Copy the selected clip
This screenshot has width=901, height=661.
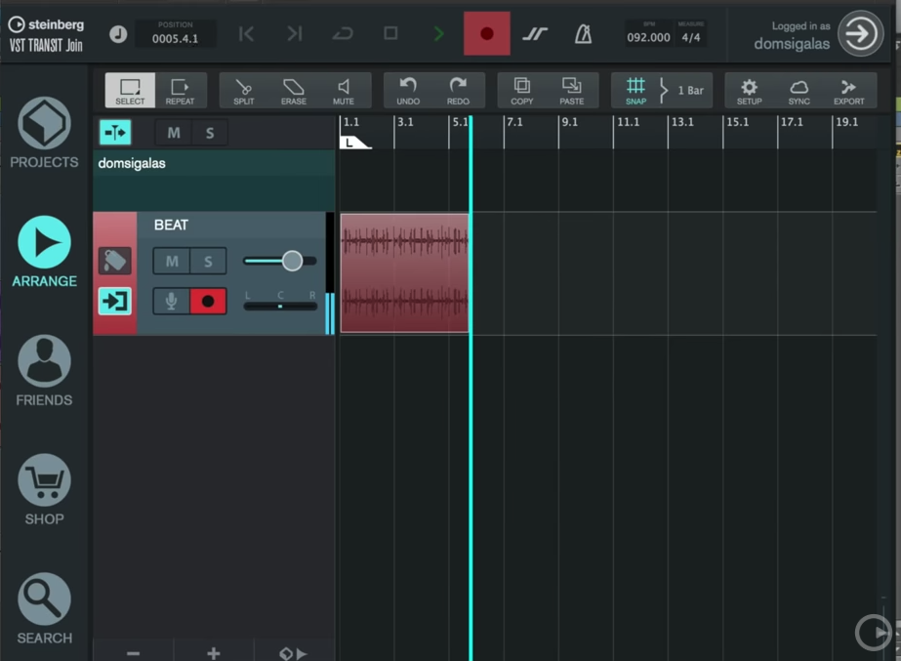coord(521,90)
